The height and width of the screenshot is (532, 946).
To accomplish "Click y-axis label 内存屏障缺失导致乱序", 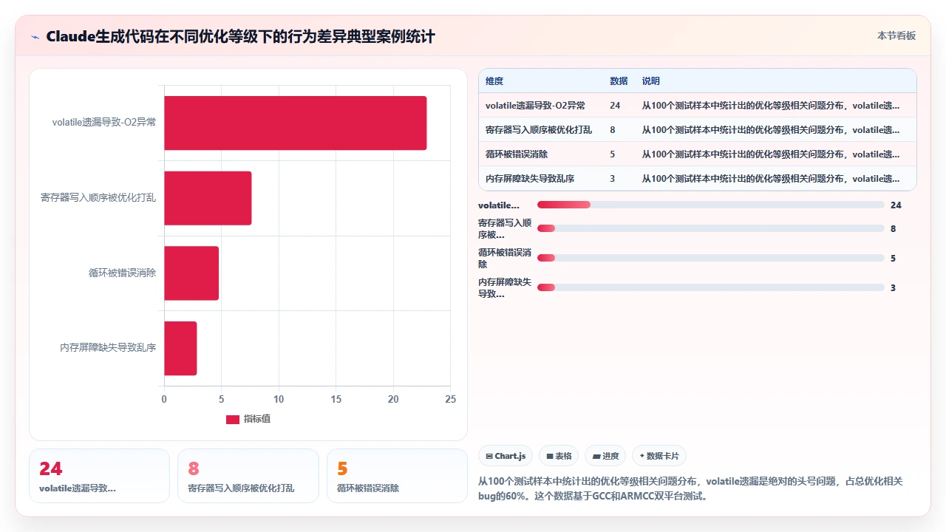I will (108, 348).
